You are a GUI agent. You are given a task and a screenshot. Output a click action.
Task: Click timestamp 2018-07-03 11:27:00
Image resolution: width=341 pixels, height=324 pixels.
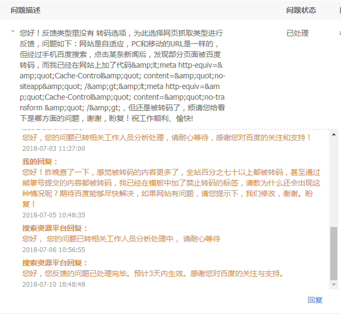pos(54,149)
